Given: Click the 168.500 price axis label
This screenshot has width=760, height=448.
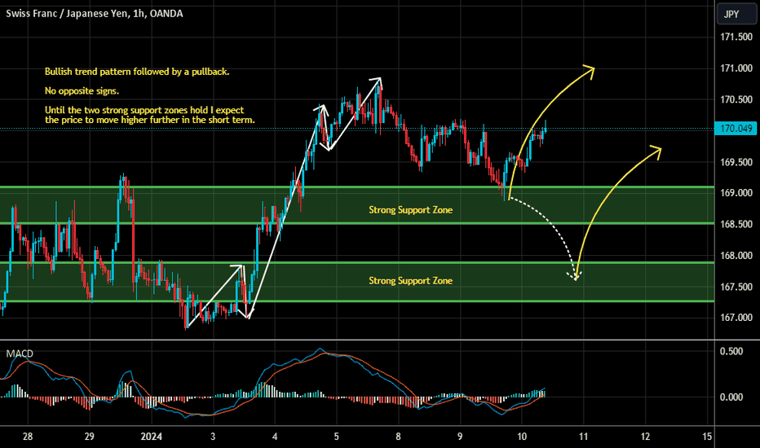Looking at the screenshot, I should [736, 224].
